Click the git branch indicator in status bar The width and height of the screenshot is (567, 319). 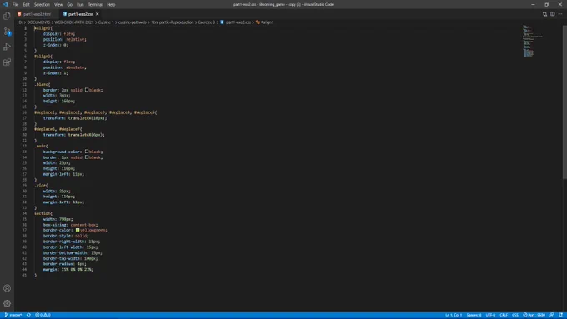click(13, 315)
